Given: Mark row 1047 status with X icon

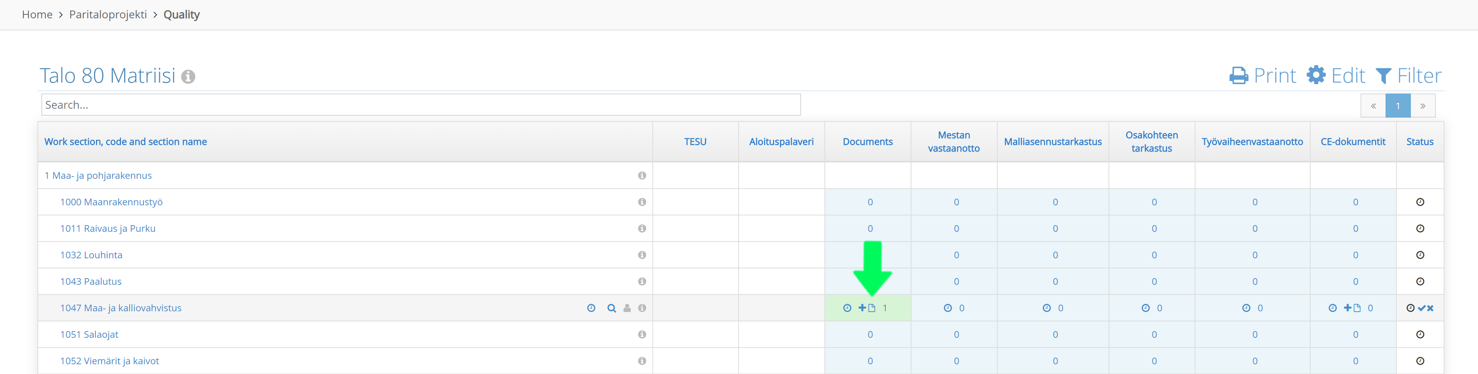Looking at the screenshot, I should [x=1430, y=308].
